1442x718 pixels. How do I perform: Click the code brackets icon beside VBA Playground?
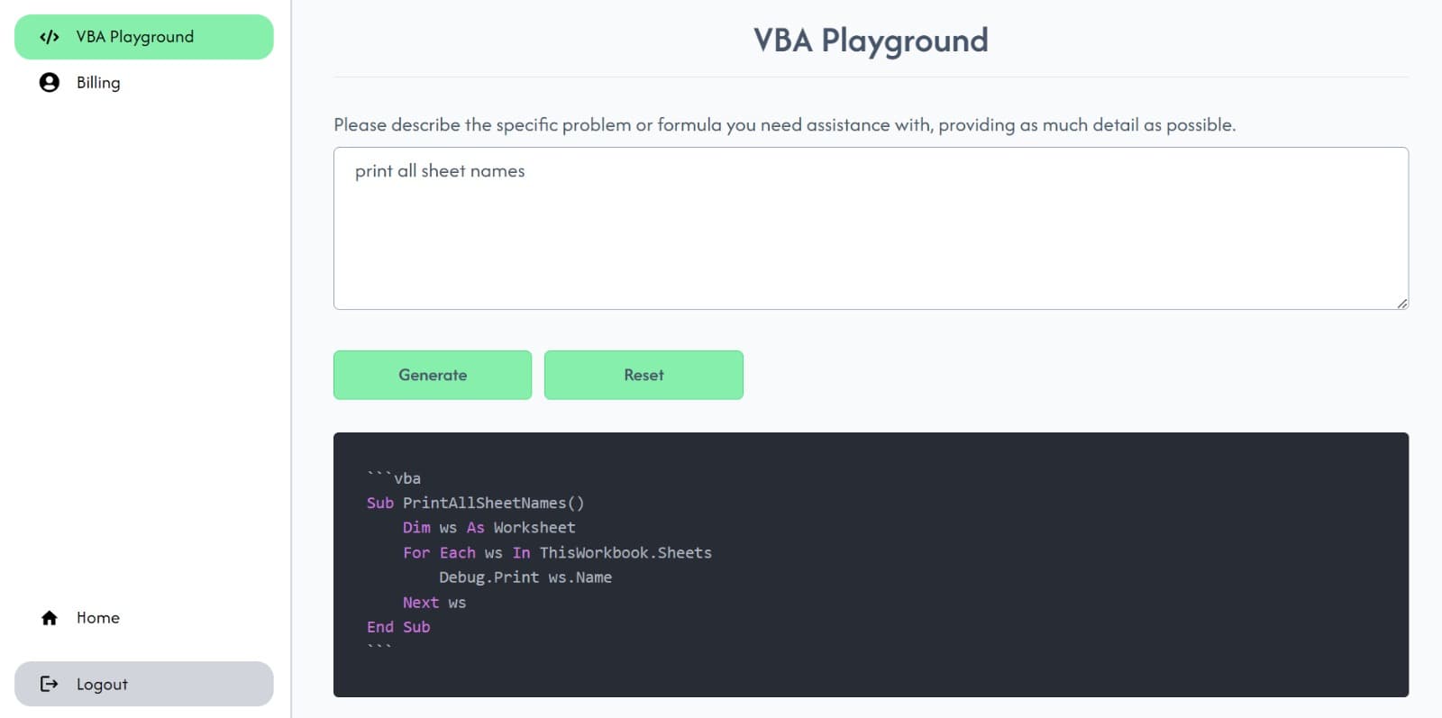[x=50, y=37]
